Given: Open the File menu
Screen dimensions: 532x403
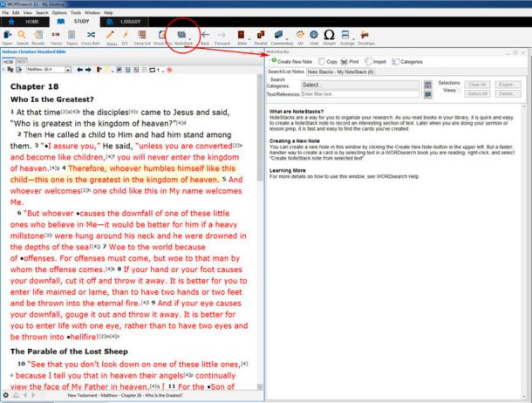Looking at the screenshot, I should tap(5, 12).
